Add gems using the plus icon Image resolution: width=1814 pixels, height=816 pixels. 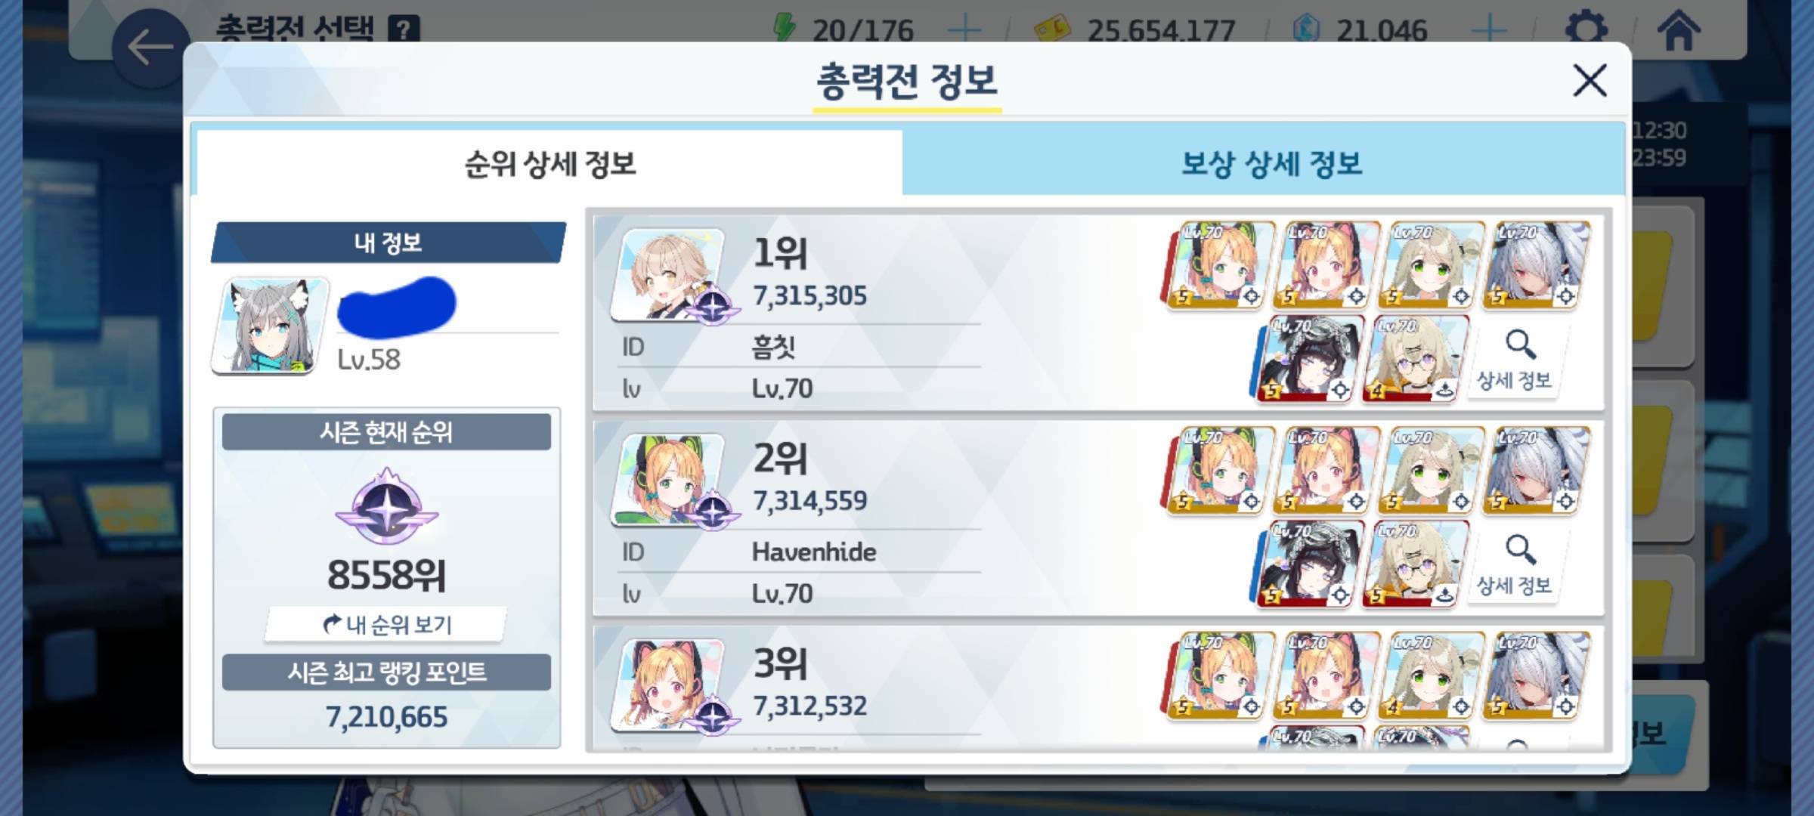[1490, 30]
